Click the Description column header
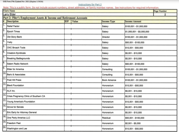 coord(36,21)
